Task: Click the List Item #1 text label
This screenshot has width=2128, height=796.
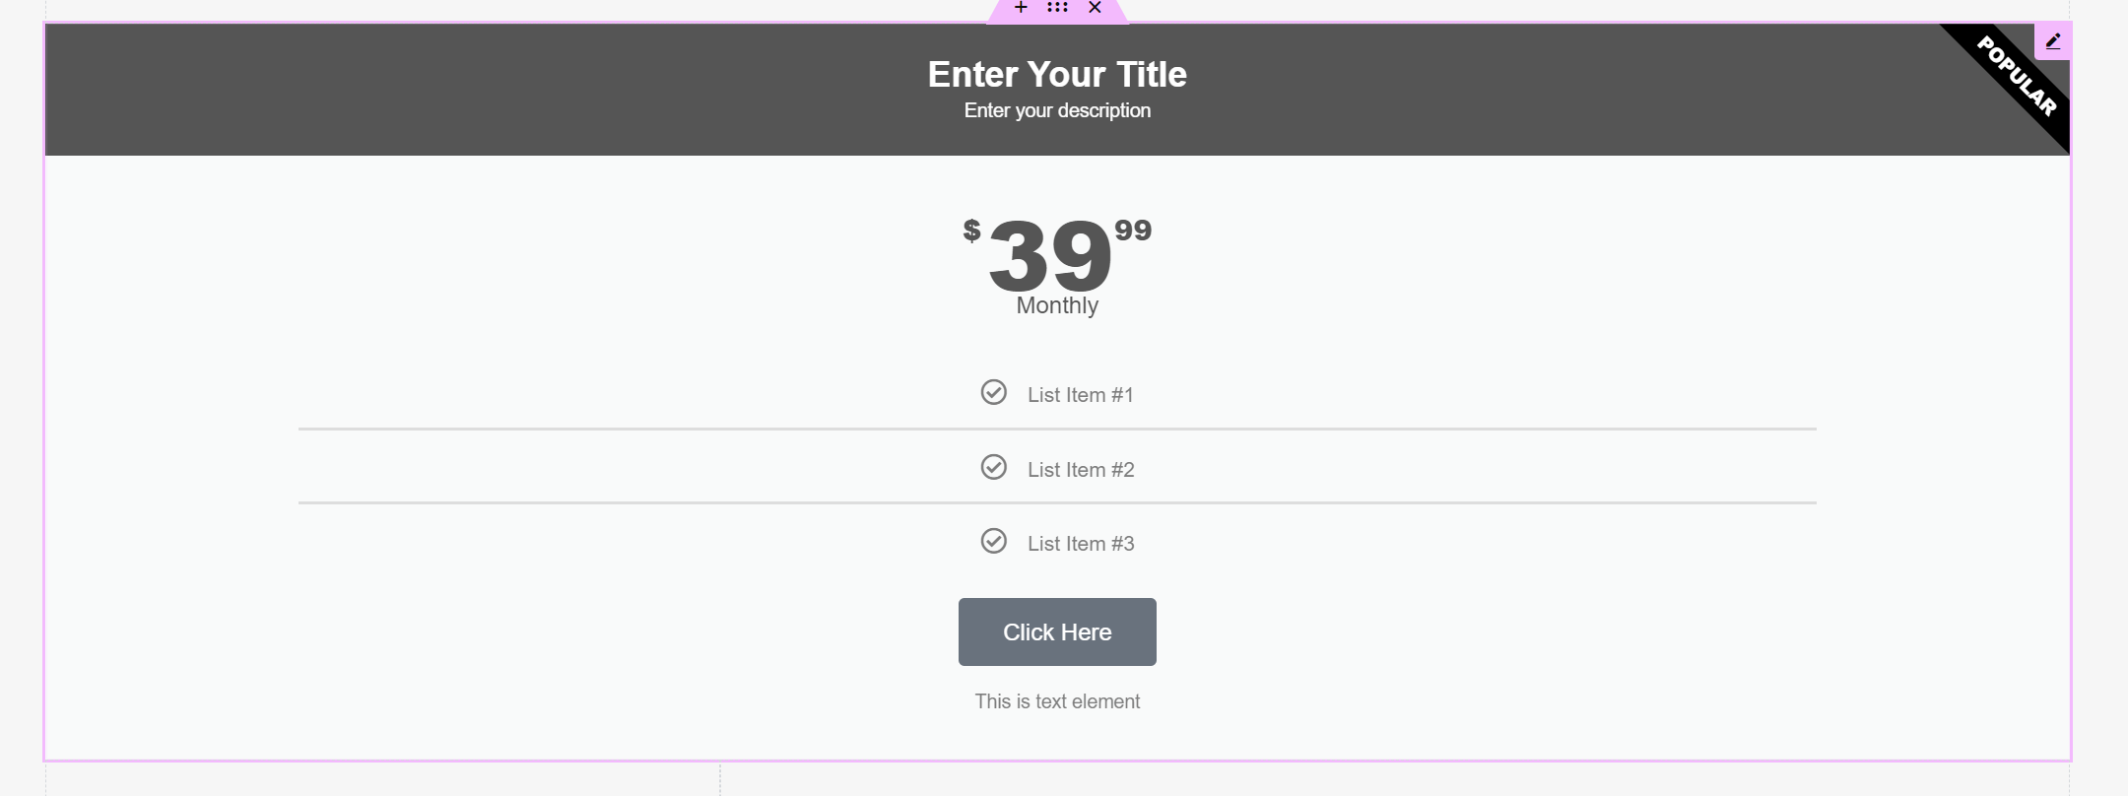Action: pos(1081,394)
